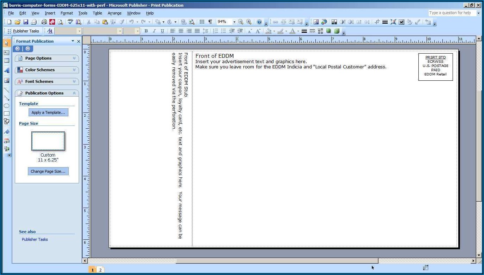
Task: Open the zoom percentage dropdown
Action: [x=234, y=22]
